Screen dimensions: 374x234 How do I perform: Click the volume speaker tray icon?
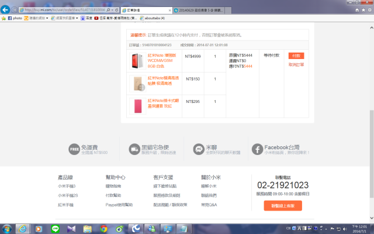[345, 229]
